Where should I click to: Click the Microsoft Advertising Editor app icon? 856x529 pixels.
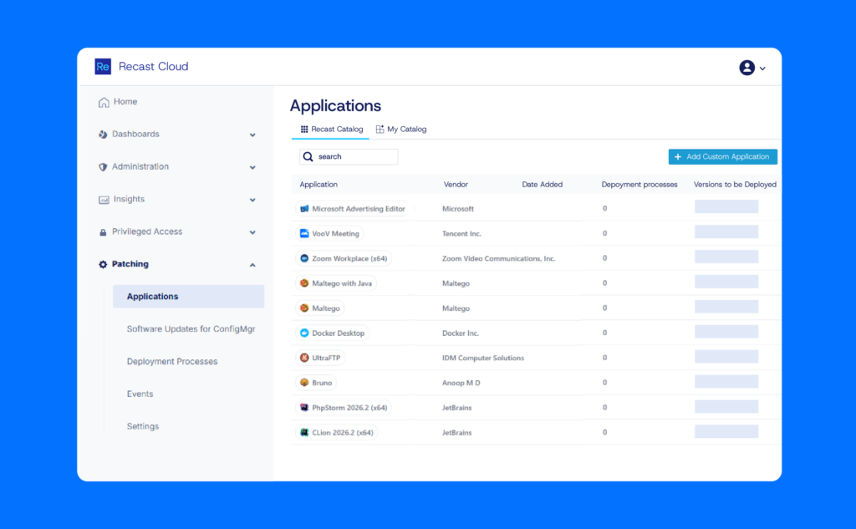tap(304, 209)
